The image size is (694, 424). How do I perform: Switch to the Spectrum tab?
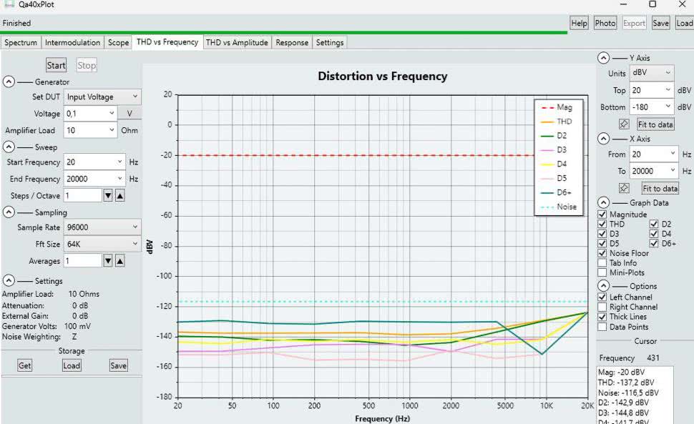coord(21,43)
